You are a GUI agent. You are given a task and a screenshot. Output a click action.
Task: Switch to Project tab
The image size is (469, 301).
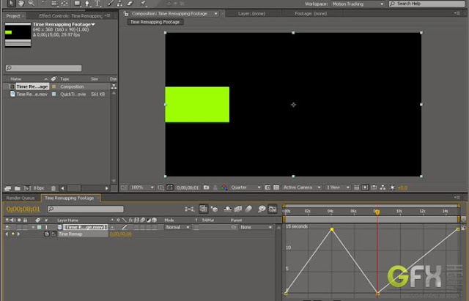[13, 16]
